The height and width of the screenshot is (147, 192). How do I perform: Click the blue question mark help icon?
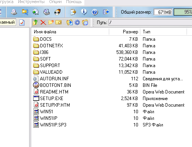(95, 12)
